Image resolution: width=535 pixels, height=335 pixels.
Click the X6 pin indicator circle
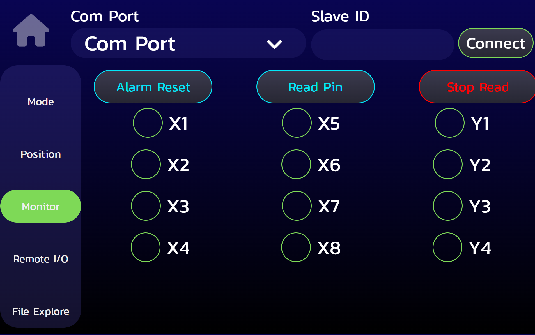click(x=296, y=164)
